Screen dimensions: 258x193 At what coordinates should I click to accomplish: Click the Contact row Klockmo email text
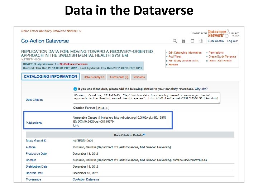pyautogui.click(x=190, y=160)
